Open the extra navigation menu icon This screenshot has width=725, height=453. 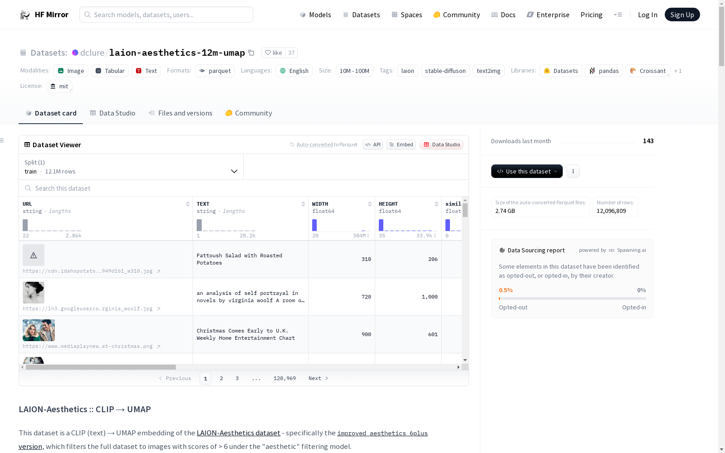click(x=618, y=14)
